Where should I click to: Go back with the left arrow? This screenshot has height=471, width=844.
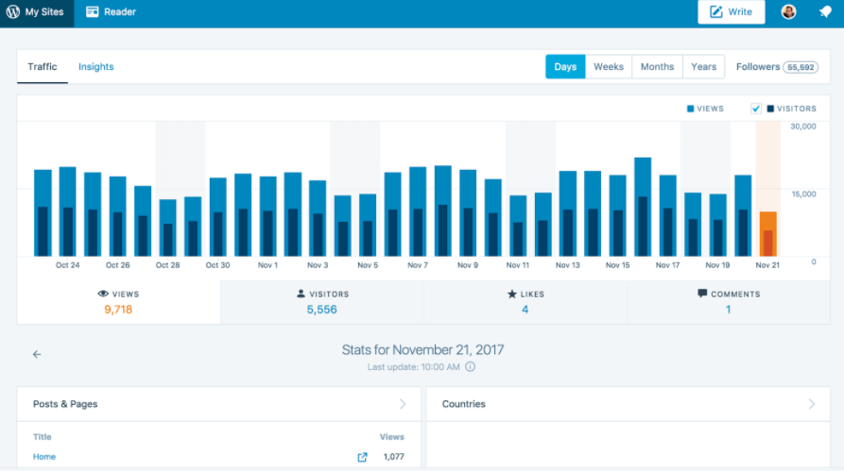pyautogui.click(x=37, y=354)
